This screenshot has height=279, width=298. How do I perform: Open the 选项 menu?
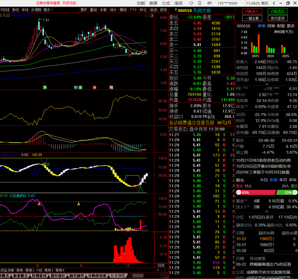[178, 3]
